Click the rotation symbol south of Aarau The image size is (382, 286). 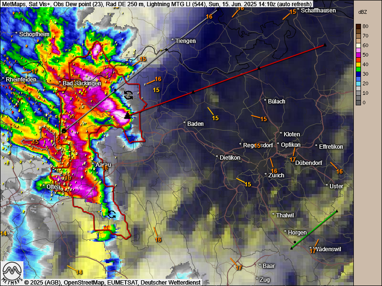click(112, 214)
